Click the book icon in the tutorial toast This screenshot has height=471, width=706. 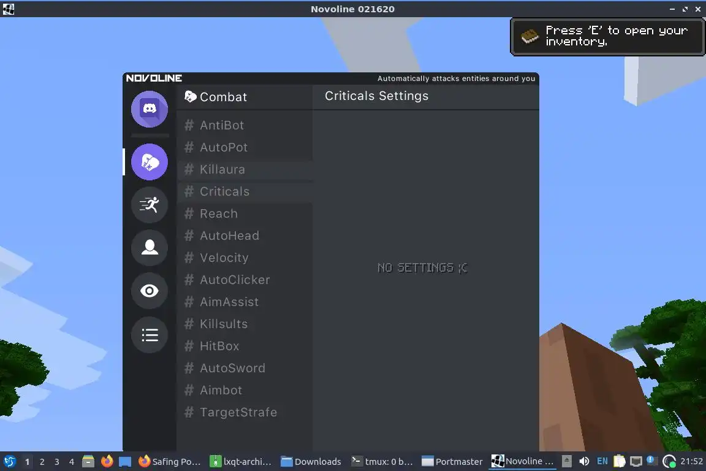pyautogui.click(x=529, y=36)
